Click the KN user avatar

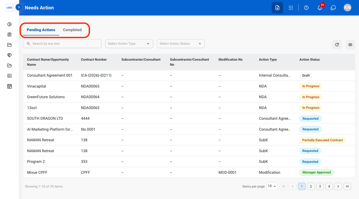pyautogui.click(x=347, y=8)
